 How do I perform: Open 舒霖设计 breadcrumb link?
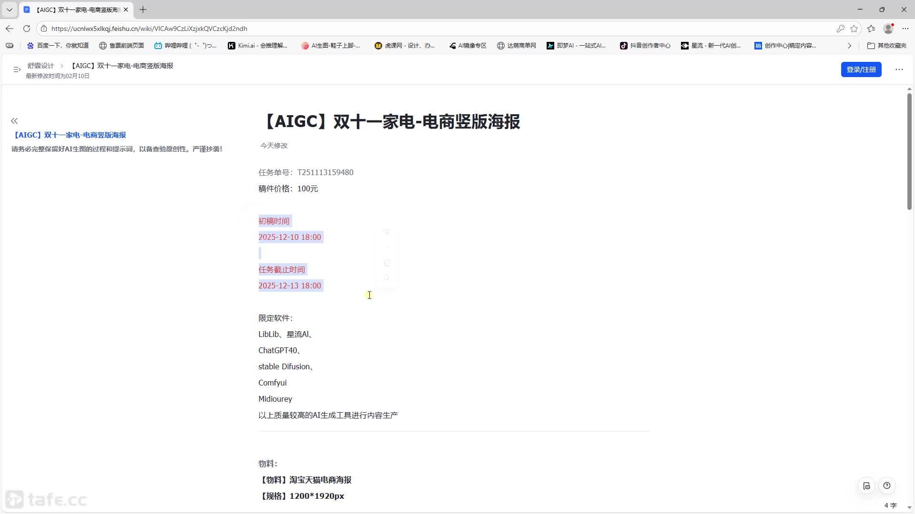click(x=41, y=66)
